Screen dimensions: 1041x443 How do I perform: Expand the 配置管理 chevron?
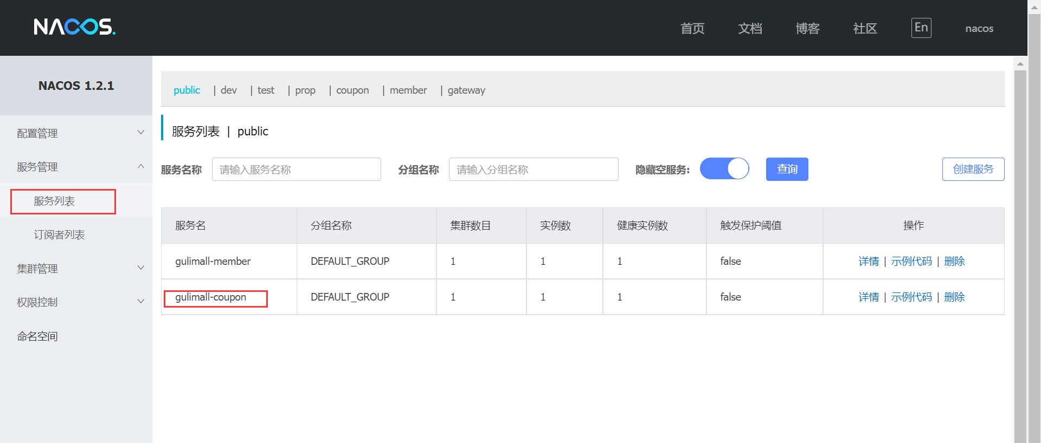(141, 132)
